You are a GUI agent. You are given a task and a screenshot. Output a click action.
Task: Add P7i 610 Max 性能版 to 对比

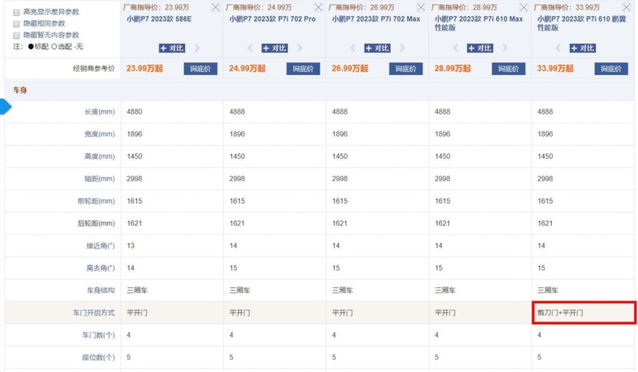tap(480, 48)
